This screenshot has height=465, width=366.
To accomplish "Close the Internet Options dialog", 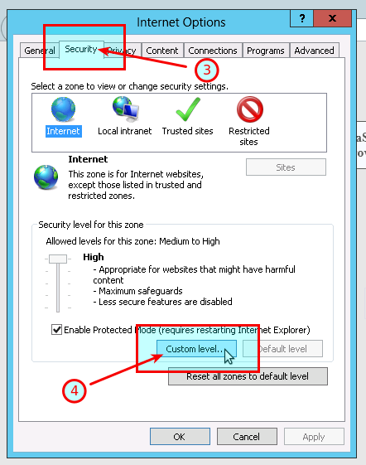I will pyautogui.click(x=332, y=18).
